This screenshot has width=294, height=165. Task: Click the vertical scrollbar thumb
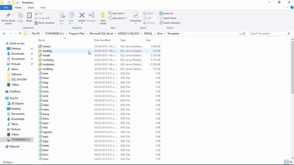(x=292, y=67)
